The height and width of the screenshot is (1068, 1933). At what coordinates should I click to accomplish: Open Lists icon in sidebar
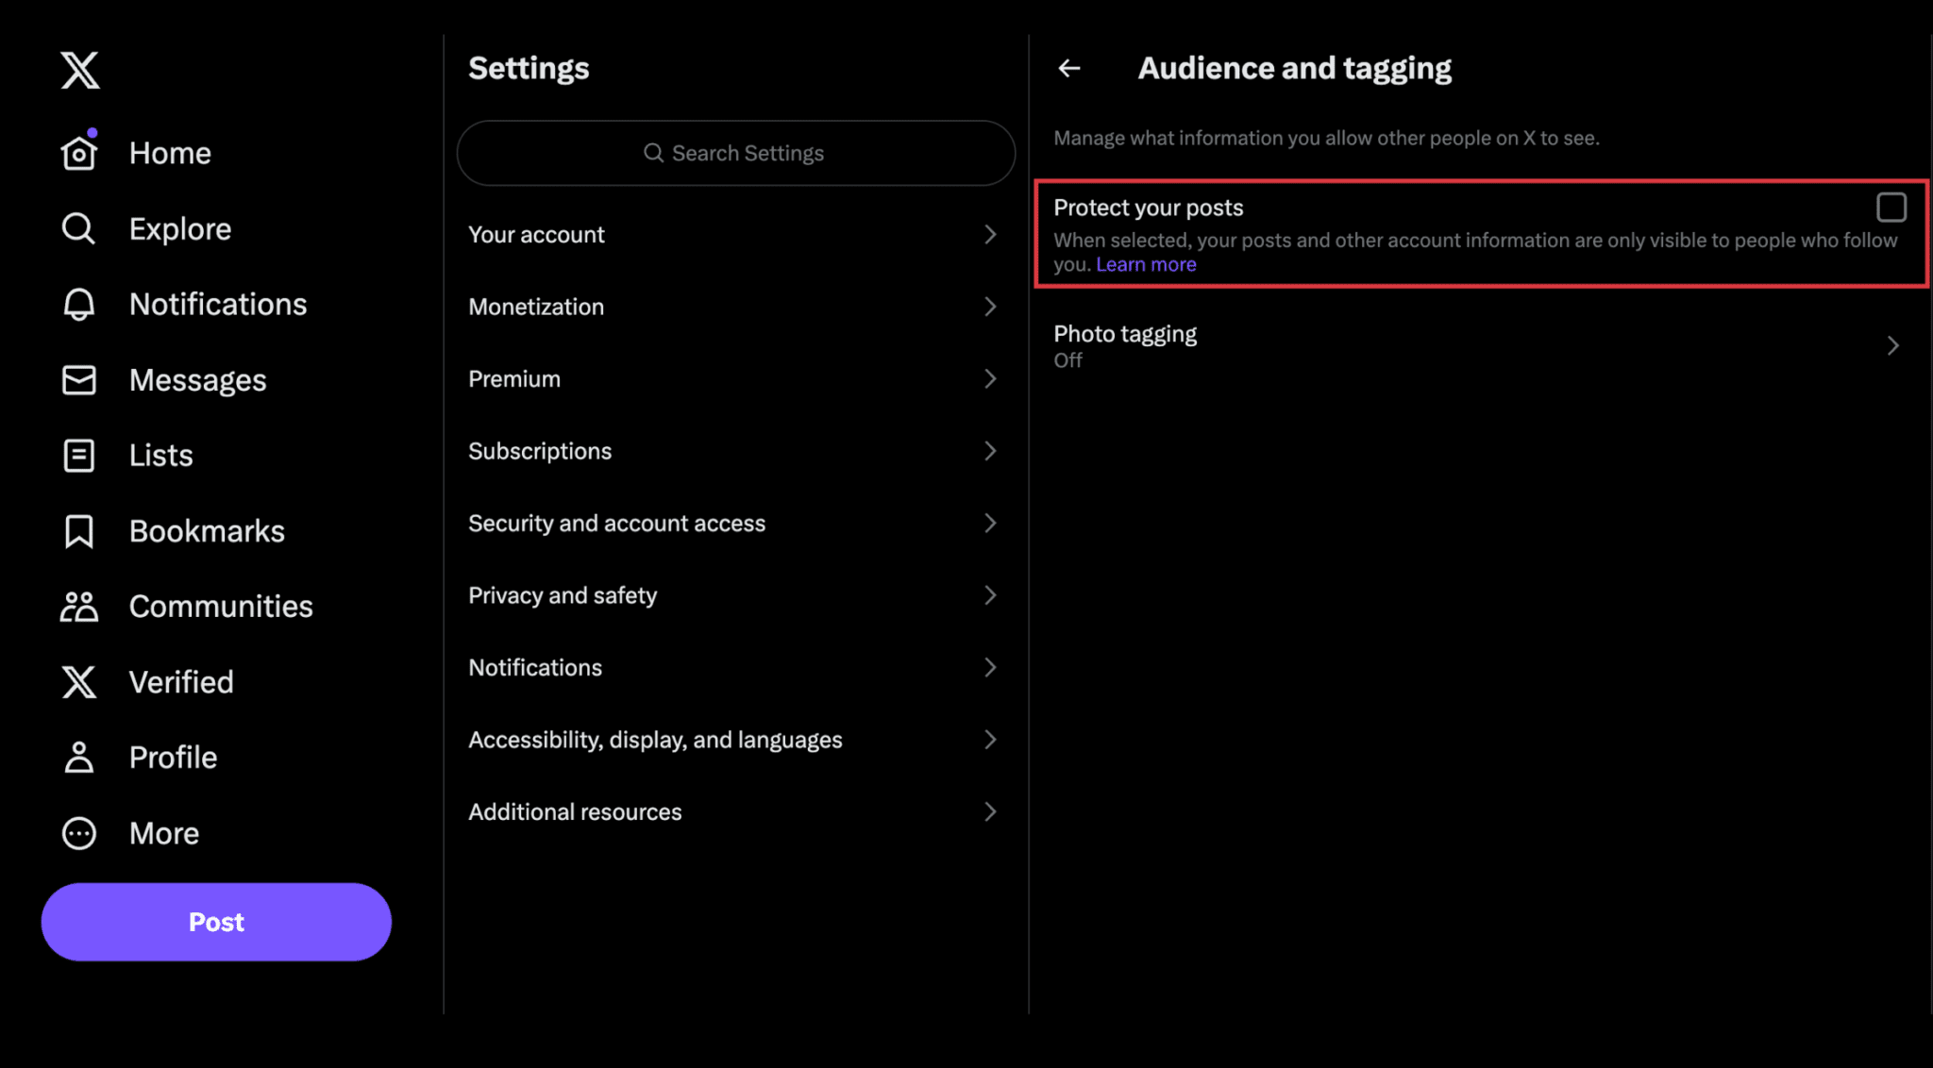[79, 456]
